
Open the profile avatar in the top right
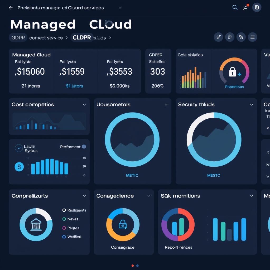(257, 8)
